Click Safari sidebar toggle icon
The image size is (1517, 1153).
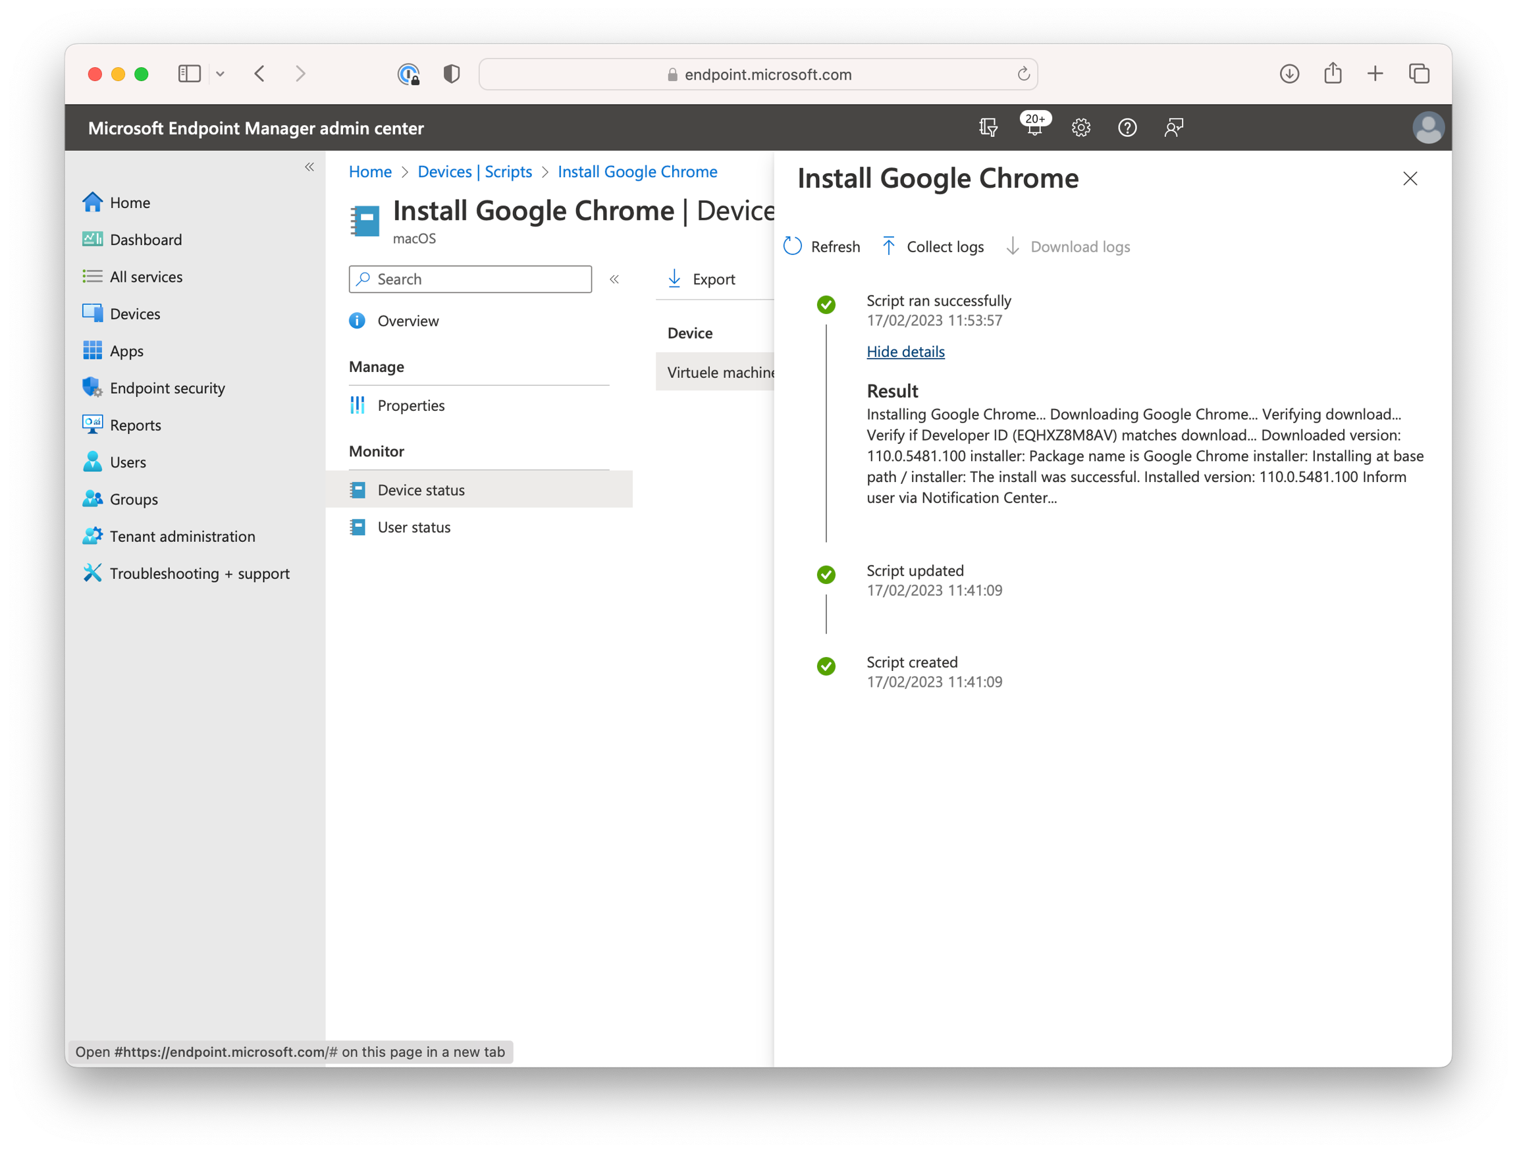click(x=190, y=74)
